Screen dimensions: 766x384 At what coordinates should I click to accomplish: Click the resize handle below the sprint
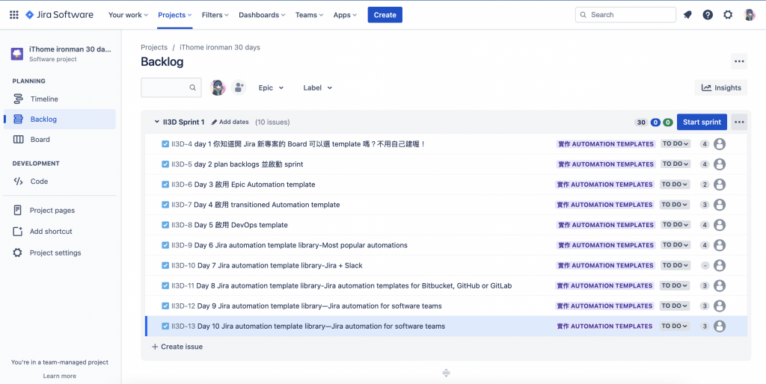point(446,374)
